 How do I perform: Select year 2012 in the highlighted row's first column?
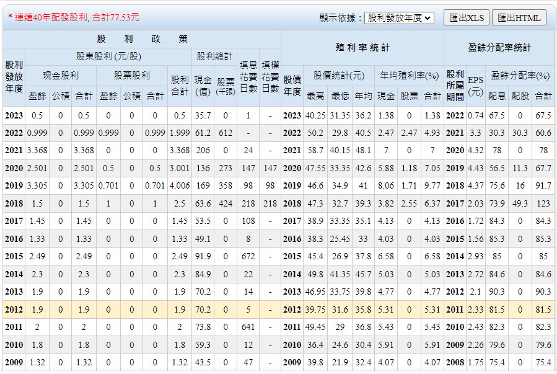[14, 310]
